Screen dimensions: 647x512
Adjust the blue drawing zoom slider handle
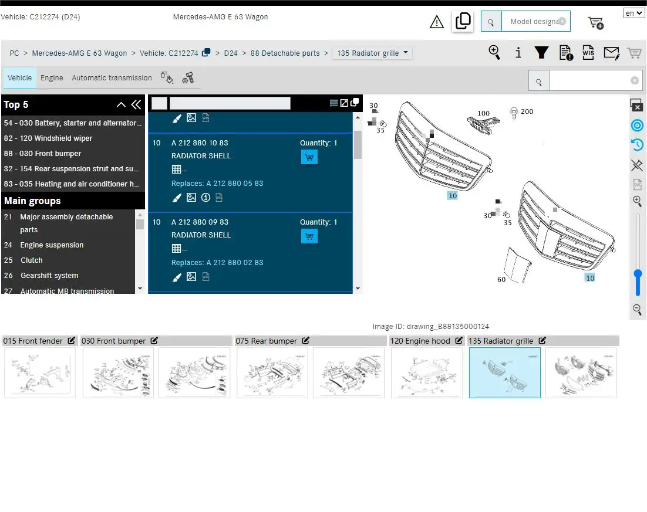tap(638, 274)
